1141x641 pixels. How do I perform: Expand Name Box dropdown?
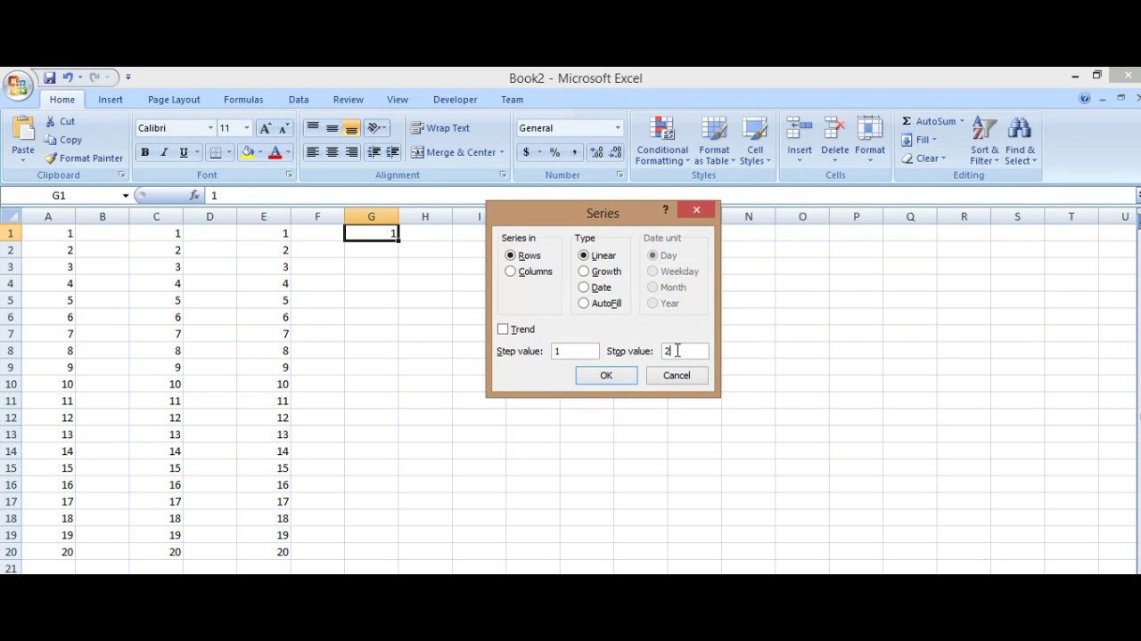coord(126,195)
